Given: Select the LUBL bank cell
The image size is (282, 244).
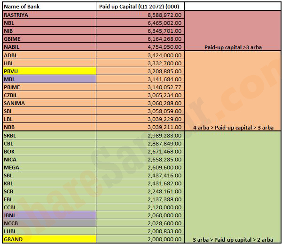Looking at the screenshot, I should pyautogui.click(x=49, y=231).
